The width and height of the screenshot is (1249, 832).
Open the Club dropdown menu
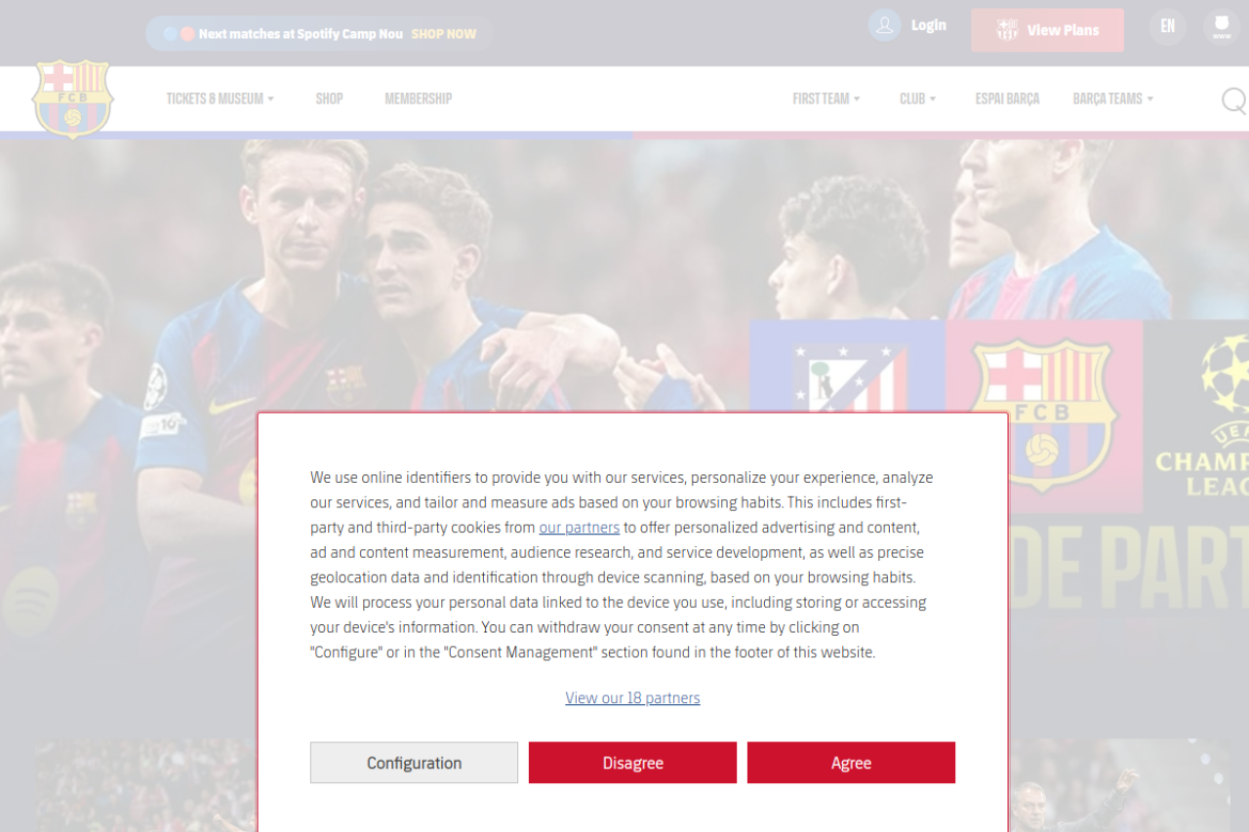[x=917, y=99]
